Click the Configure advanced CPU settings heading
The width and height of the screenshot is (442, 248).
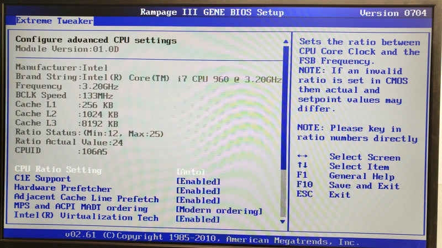[x=96, y=40]
